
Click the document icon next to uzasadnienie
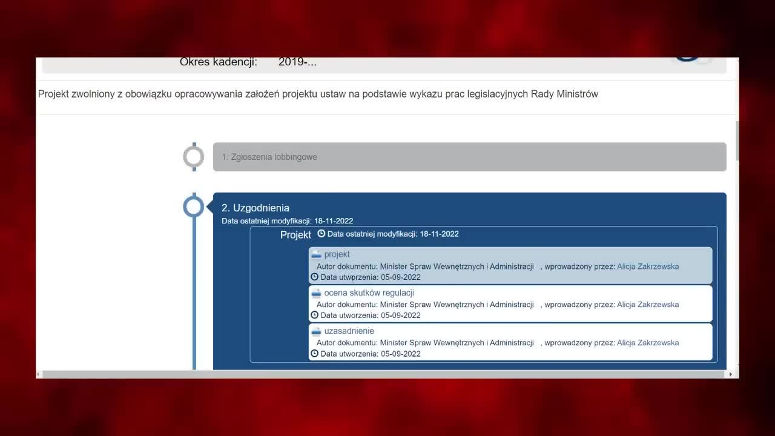point(316,331)
